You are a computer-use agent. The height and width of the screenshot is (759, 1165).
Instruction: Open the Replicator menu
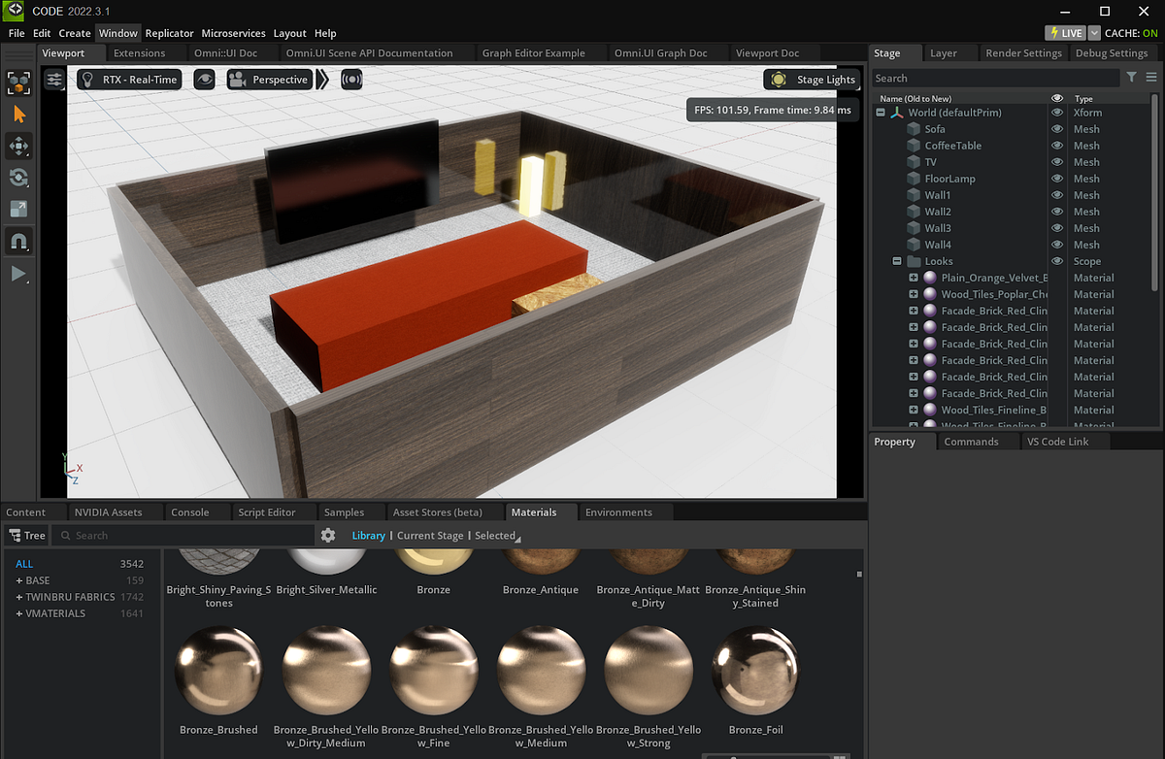(x=169, y=33)
